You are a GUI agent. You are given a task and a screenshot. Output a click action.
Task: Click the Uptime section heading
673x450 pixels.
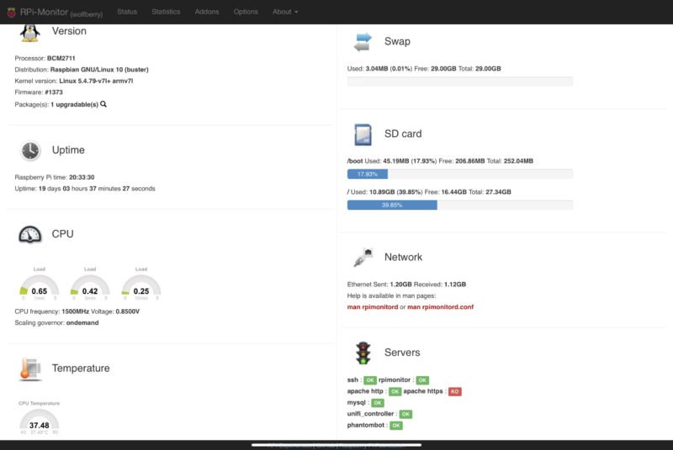[x=68, y=149]
